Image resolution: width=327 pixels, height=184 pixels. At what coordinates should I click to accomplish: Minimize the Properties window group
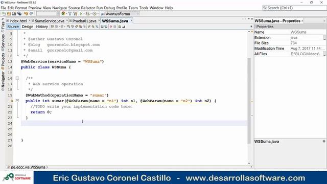click(324, 21)
